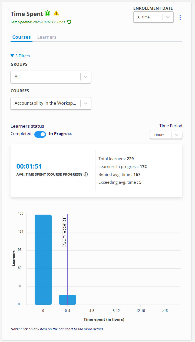
Task: Click the 0-4 hours bar
Action: [x=67, y=300]
